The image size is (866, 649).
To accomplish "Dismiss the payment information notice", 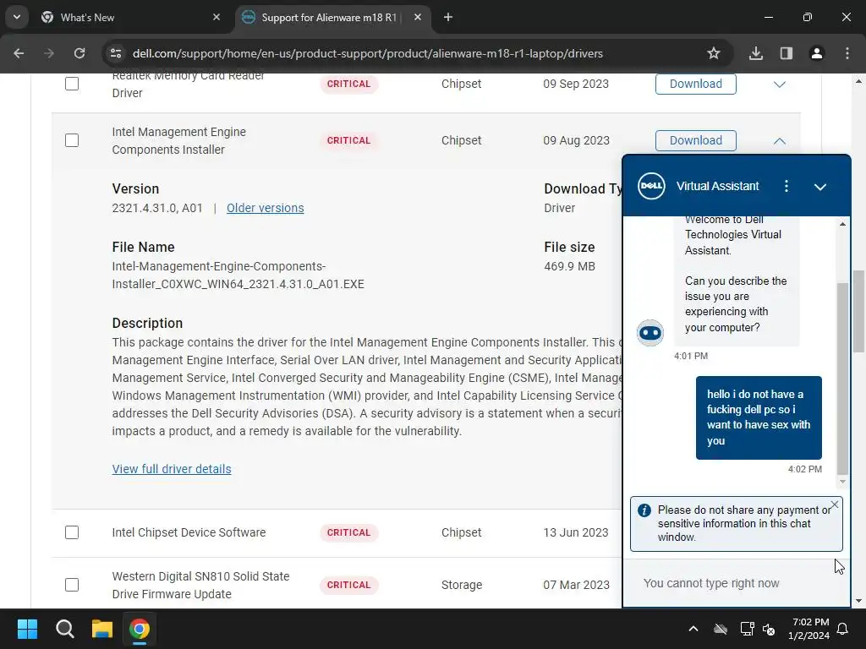I will click(x=835, y=504).
